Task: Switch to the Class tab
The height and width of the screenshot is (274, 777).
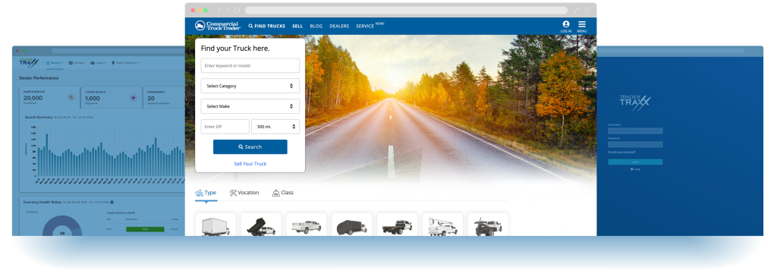Action: (283, 193)
